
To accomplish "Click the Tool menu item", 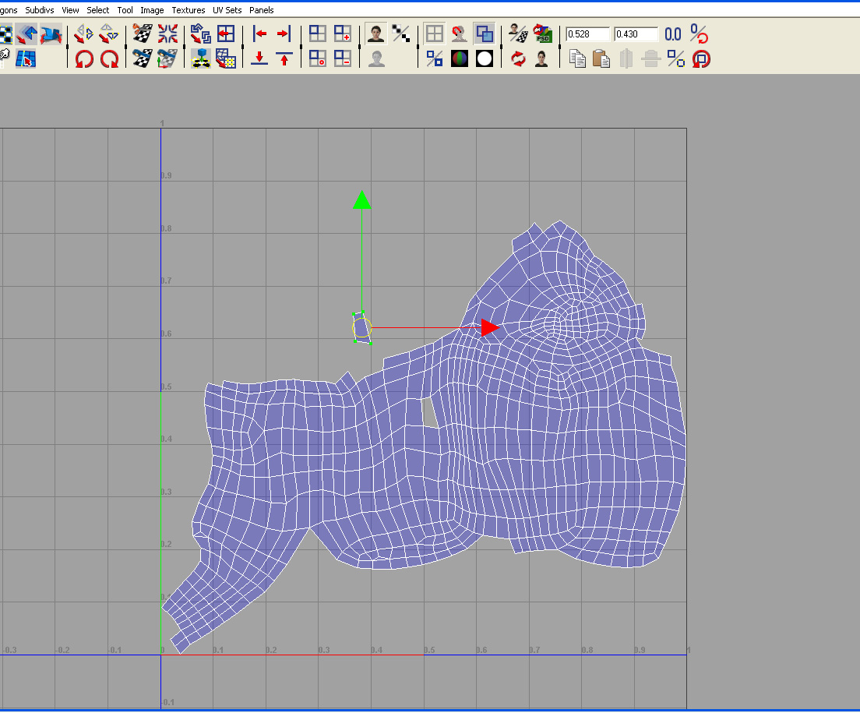I will click(x=125, y=10).
